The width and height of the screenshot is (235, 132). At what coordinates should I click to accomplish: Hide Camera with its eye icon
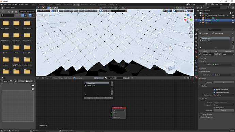coord(233,18)
